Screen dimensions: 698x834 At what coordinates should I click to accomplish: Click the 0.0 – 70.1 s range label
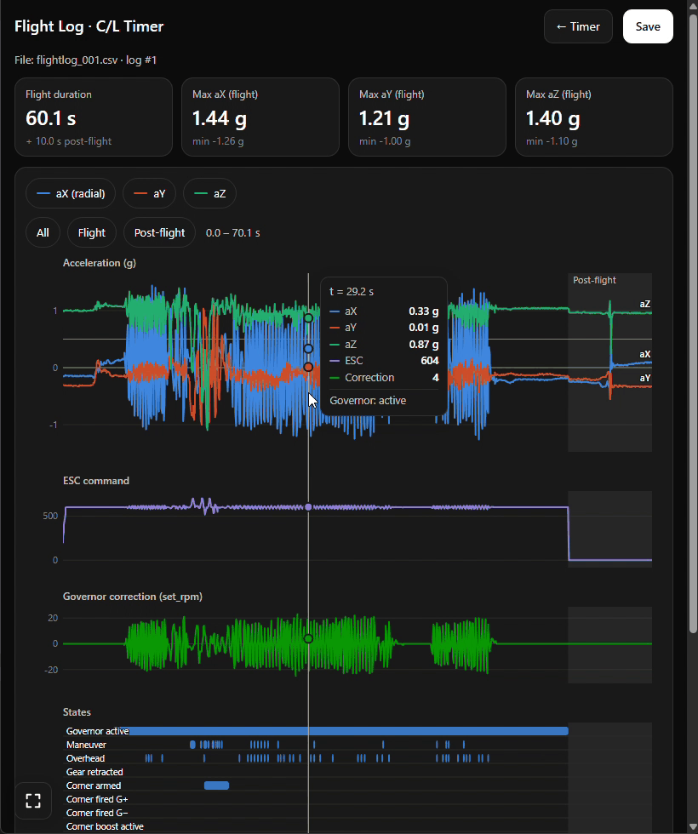click(233, 233)
